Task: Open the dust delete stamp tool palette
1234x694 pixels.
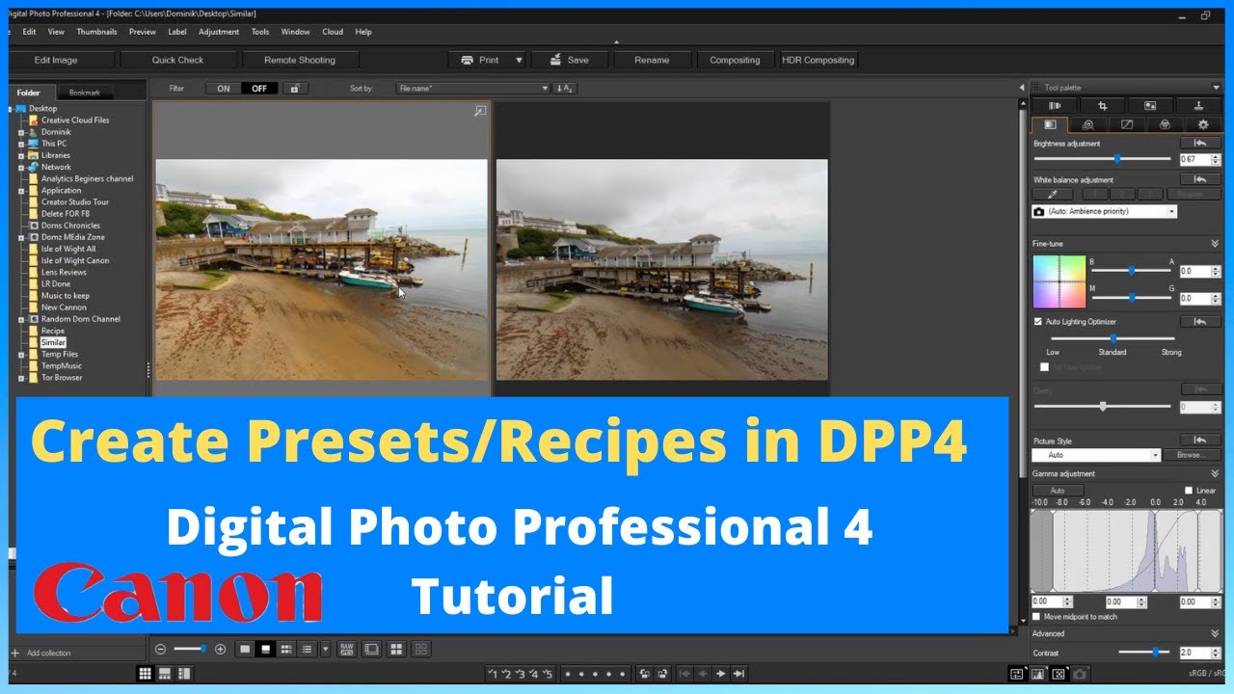Action: [x=1198, y=106]
